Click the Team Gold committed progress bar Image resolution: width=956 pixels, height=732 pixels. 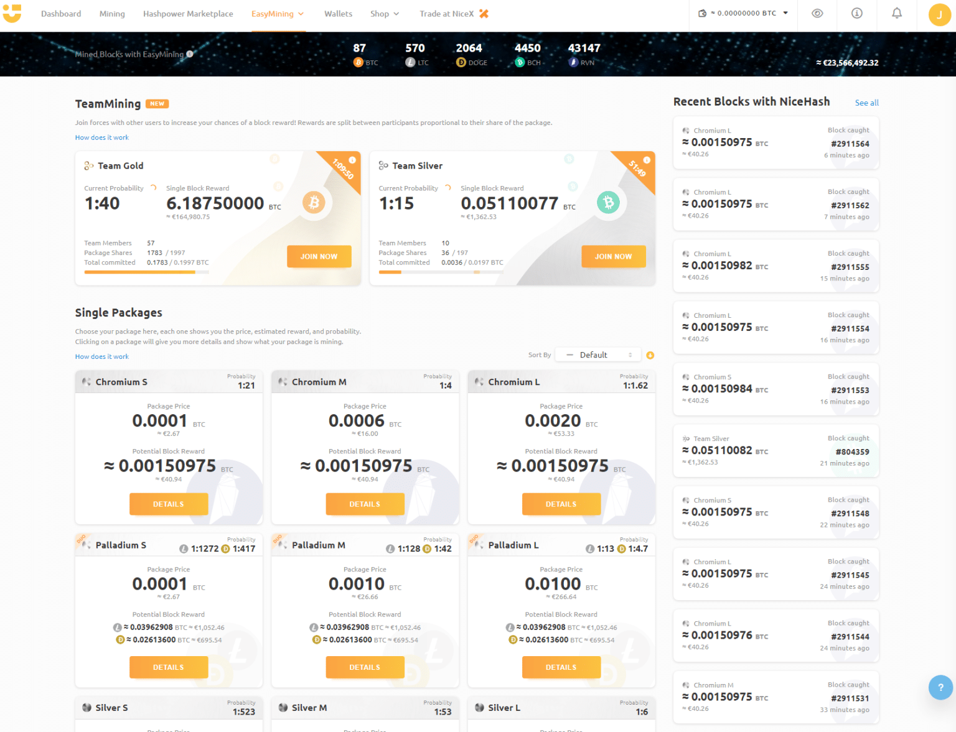[x=146, y=272]
